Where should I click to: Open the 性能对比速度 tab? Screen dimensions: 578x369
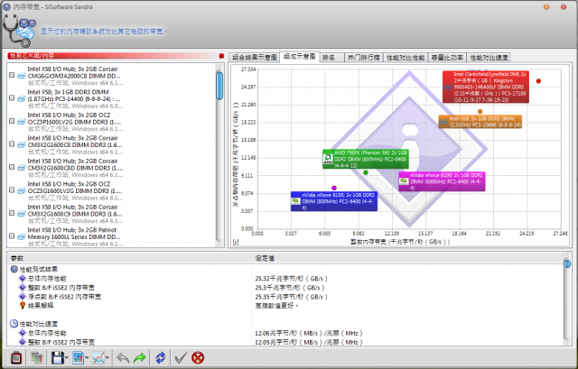coord(489,58)
